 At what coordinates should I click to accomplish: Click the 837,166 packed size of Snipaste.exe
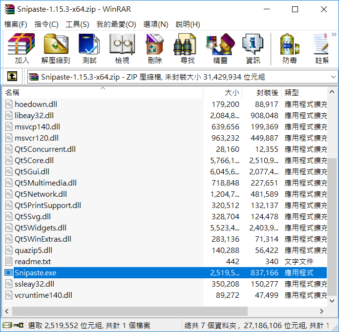pos(264,273)
